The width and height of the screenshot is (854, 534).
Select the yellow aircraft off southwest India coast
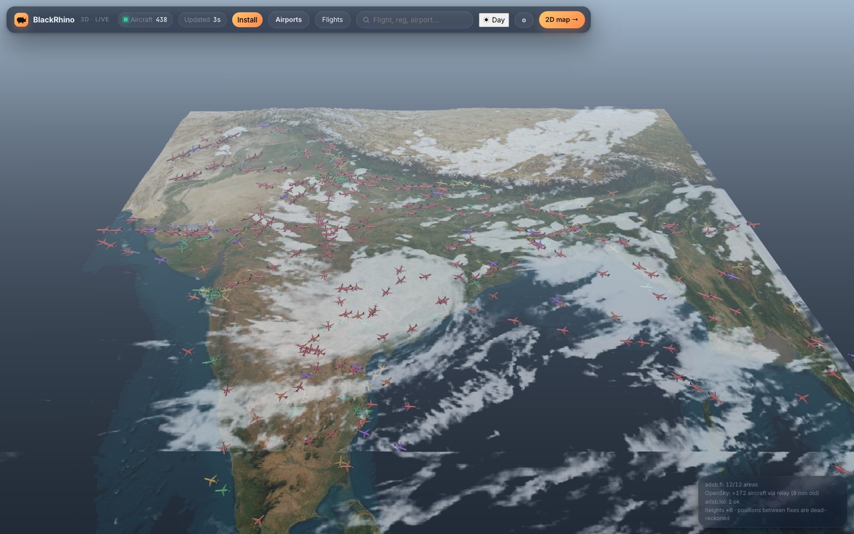(211, 480)
